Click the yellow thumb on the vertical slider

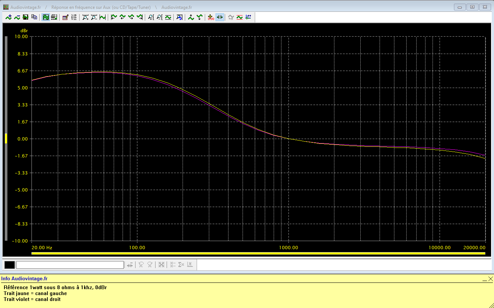6,139
